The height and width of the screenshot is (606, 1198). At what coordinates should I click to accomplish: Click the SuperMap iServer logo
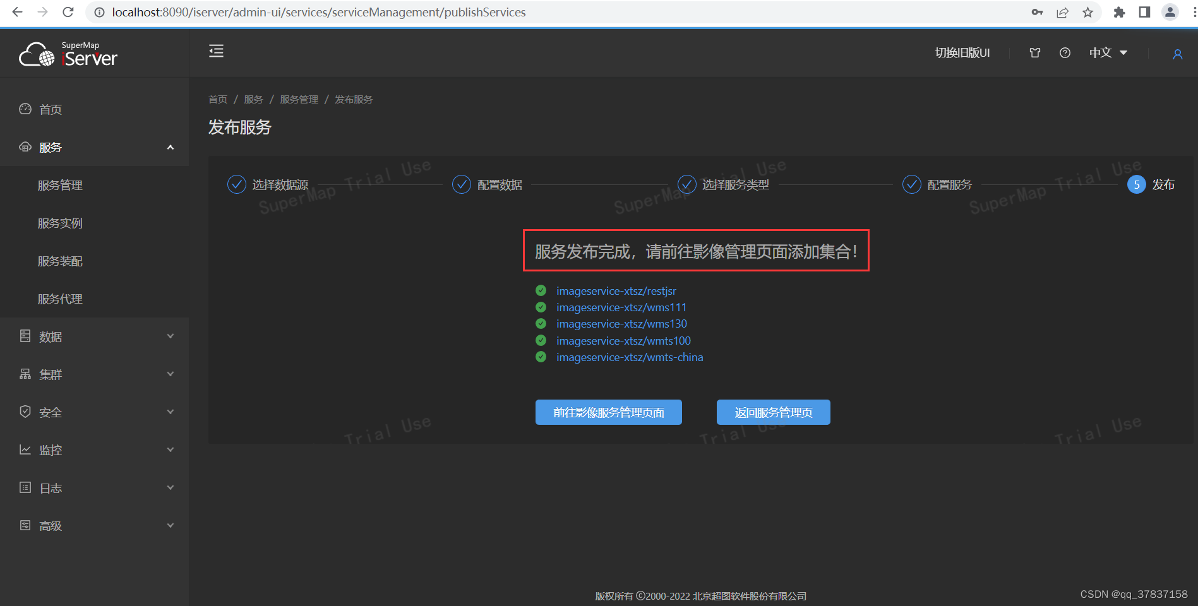click(x=68, y=54)
